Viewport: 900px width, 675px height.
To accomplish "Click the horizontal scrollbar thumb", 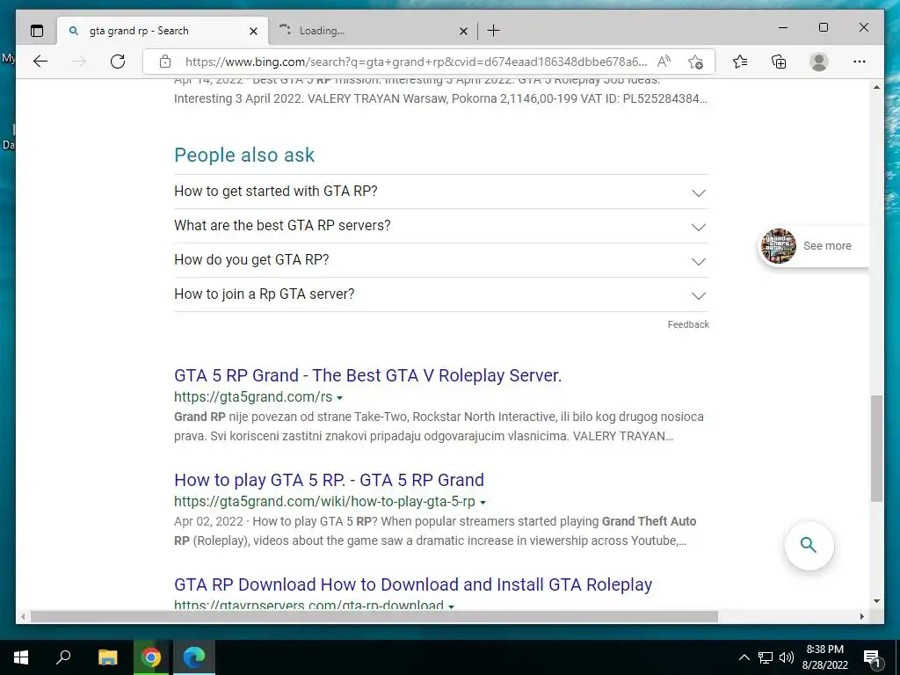I will click(374, 616).
